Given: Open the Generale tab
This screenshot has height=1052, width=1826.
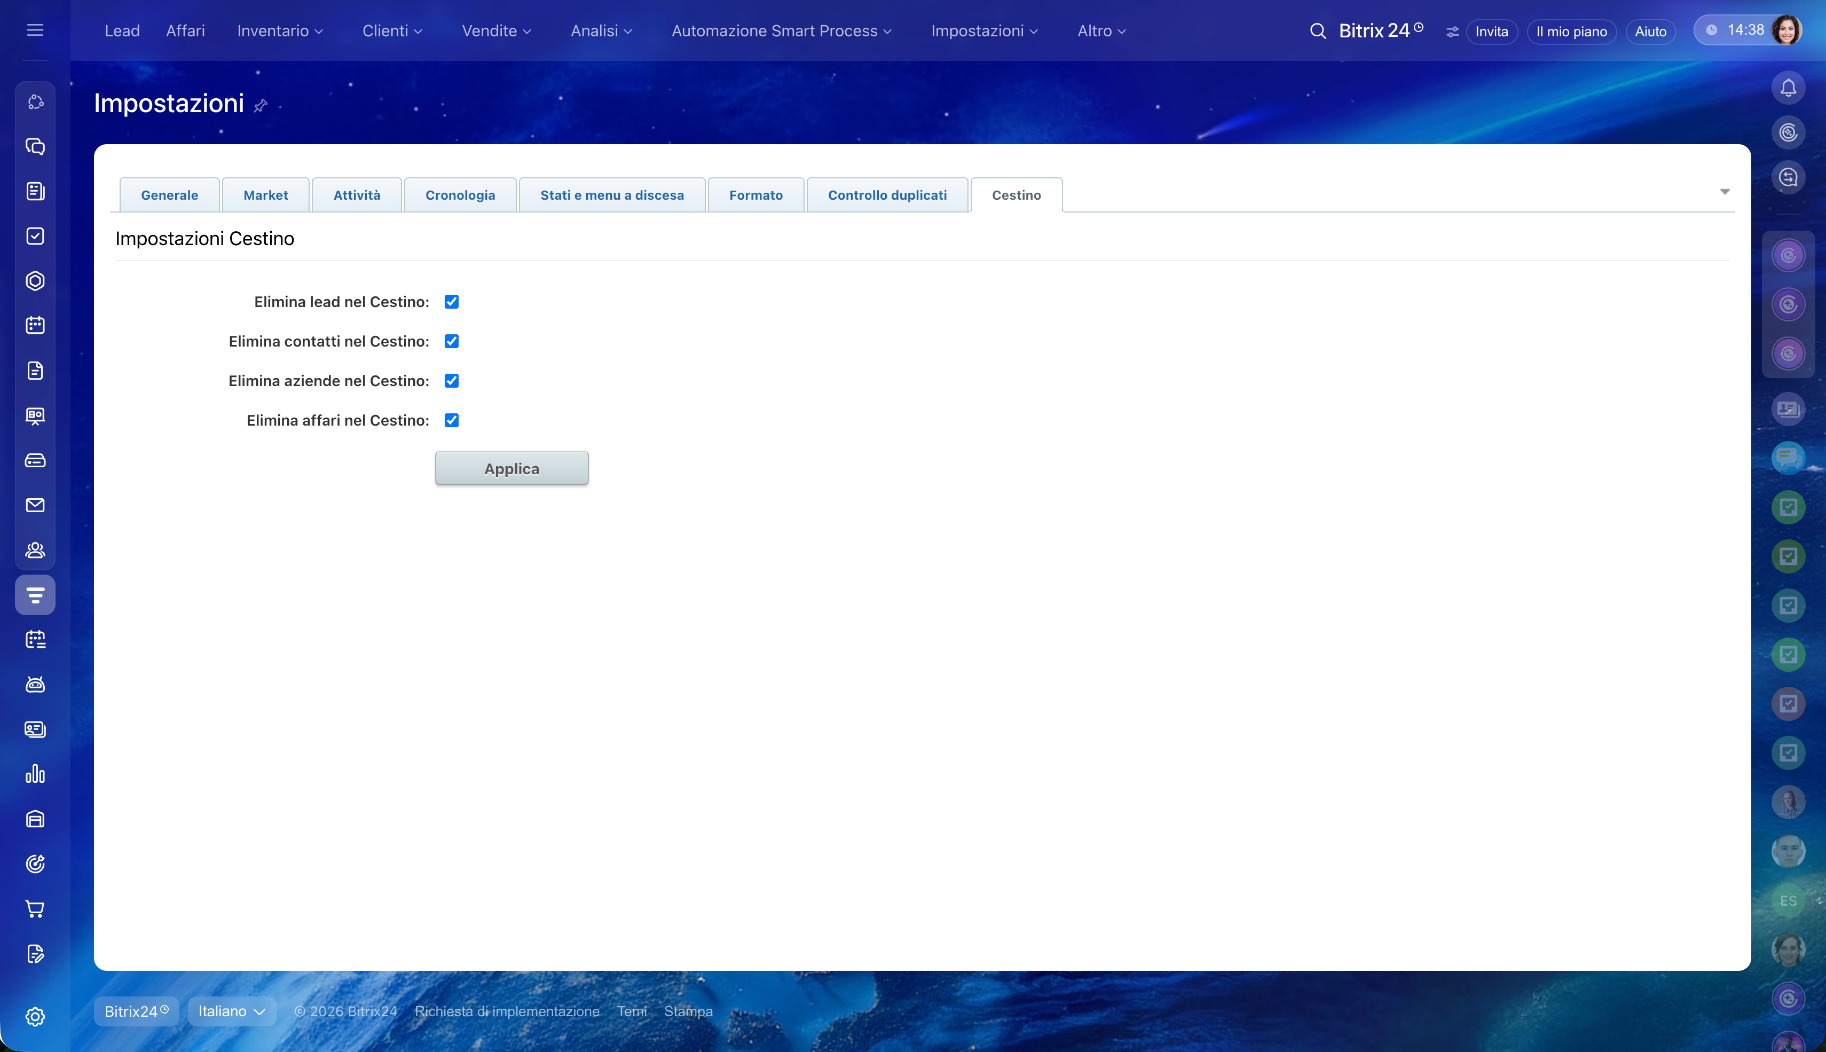Looking at the screenshot, I should [x=169, y=195].
